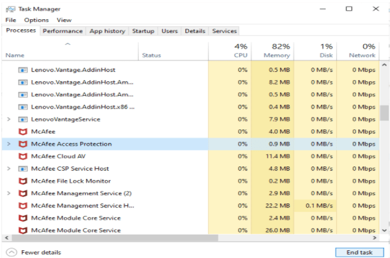Sort by the Status column header

point(173,51)
